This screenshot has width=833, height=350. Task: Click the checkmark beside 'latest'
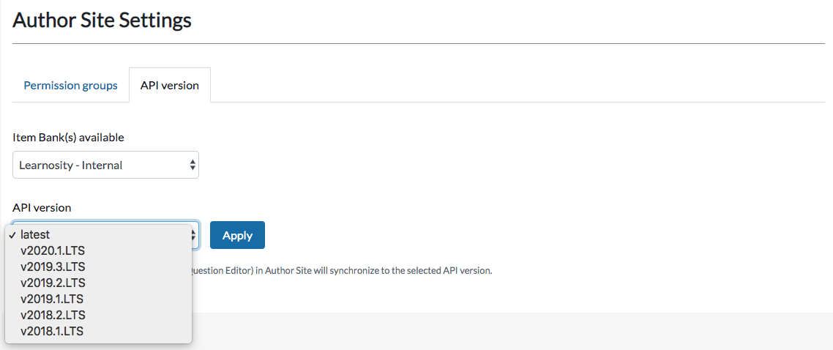pos(12,235)
